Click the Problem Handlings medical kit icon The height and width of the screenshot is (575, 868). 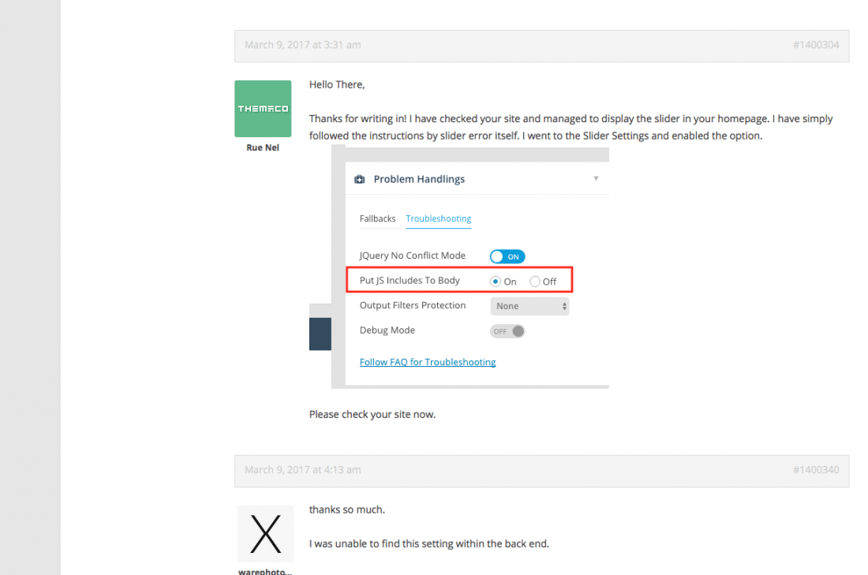[x=359, y=179]
